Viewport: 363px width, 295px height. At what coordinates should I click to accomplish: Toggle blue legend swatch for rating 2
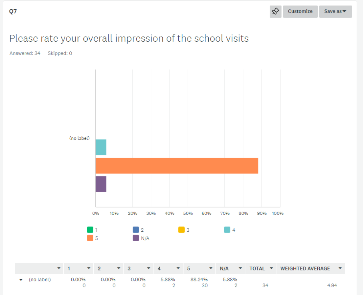136,230
